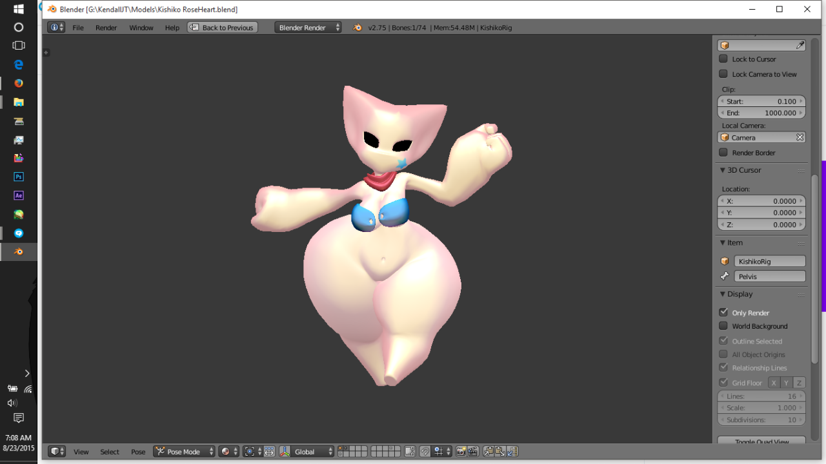
Task: Toggle the 3D manipulator axes icon
Action: pyautogui.click(x=285, y=452)
